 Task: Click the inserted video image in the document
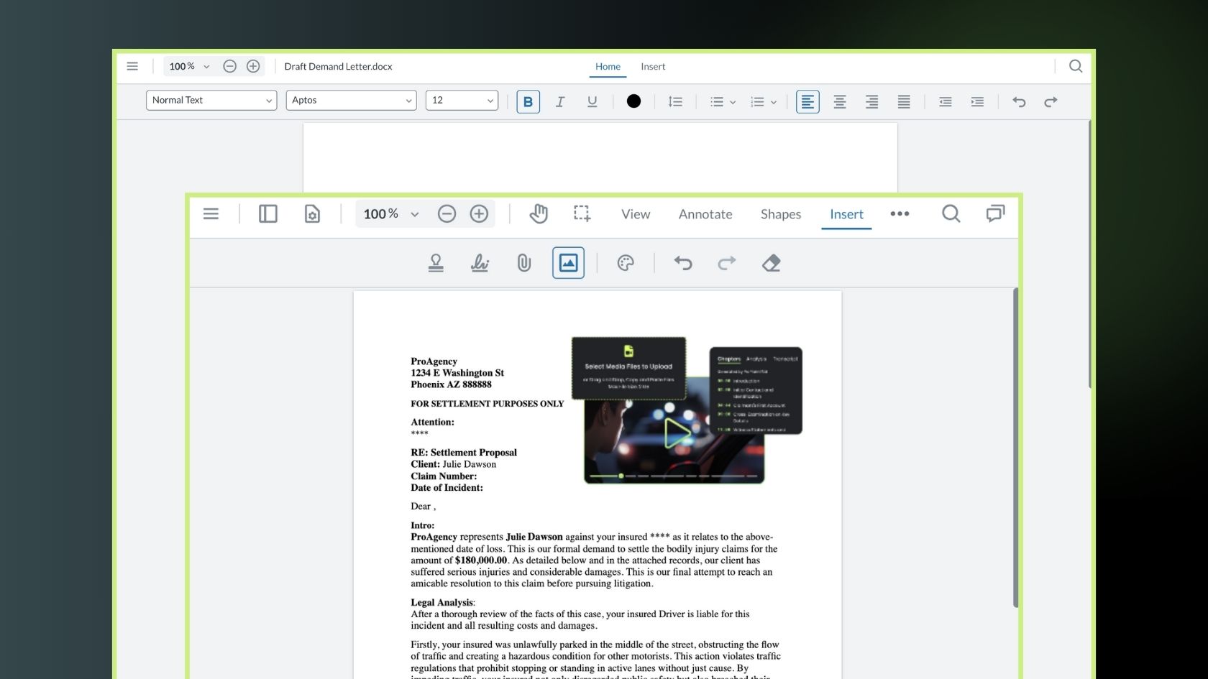tap(687, 411)
